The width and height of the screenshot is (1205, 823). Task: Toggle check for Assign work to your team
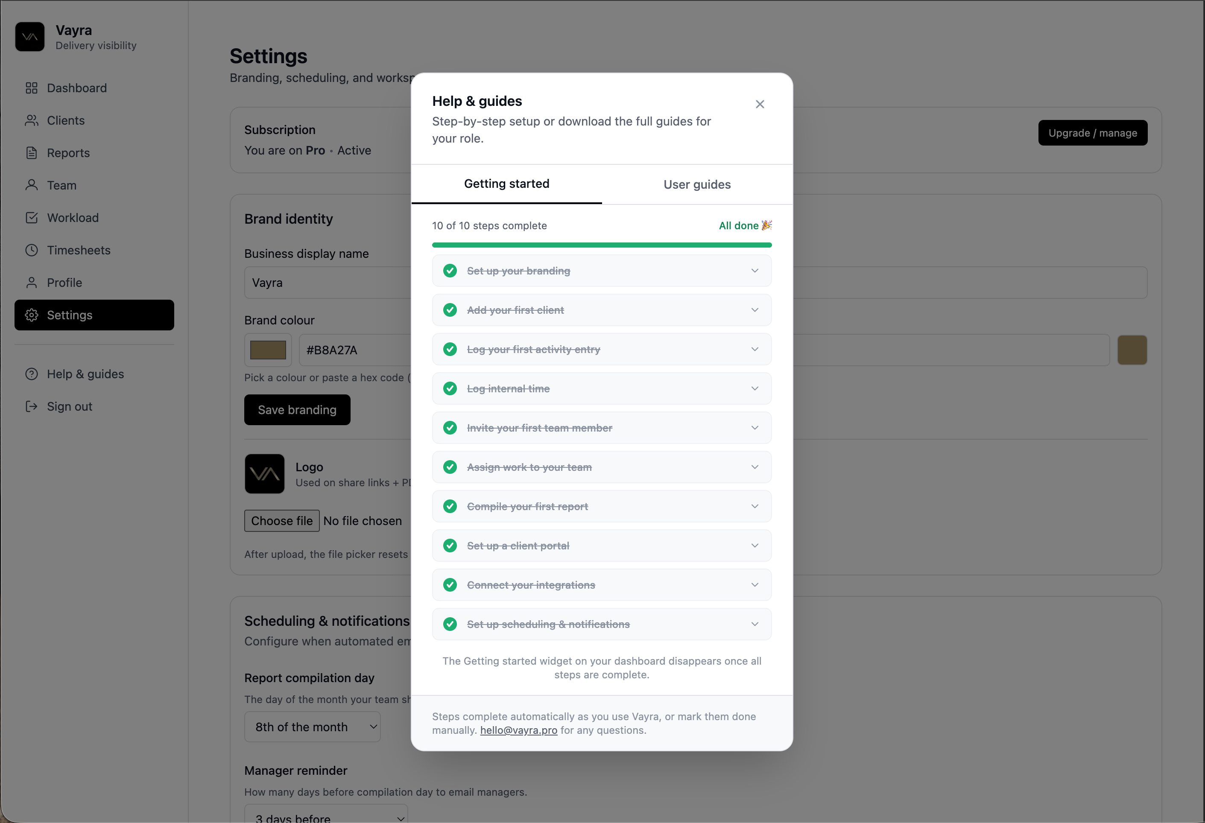pyautogui.click(x=450, y=467)
